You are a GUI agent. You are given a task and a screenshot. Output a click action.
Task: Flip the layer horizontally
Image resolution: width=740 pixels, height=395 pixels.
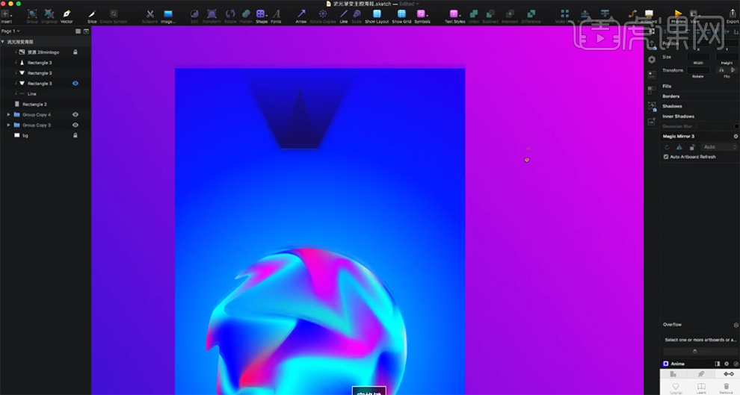pyautogui.click(x=721, y=70)
